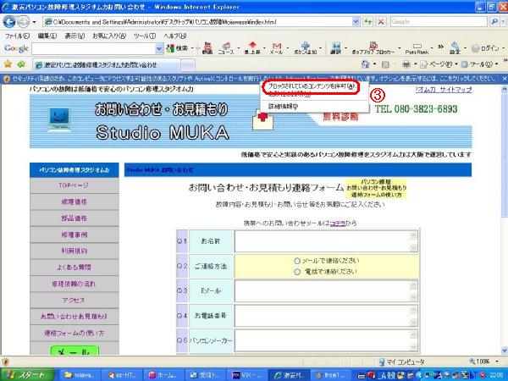Screen dimensions: 508x381
Task: Click the current browser tab
Action: coord(107,65)
